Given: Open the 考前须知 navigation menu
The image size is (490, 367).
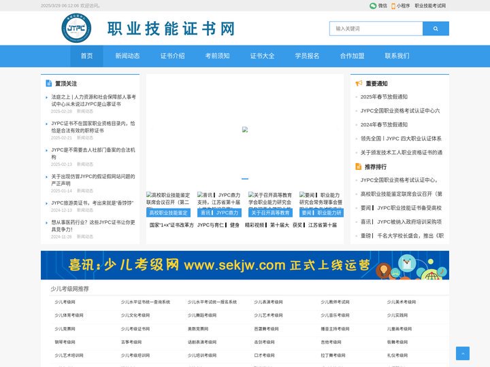Looking at the screenshot, I should coord(218,56).
